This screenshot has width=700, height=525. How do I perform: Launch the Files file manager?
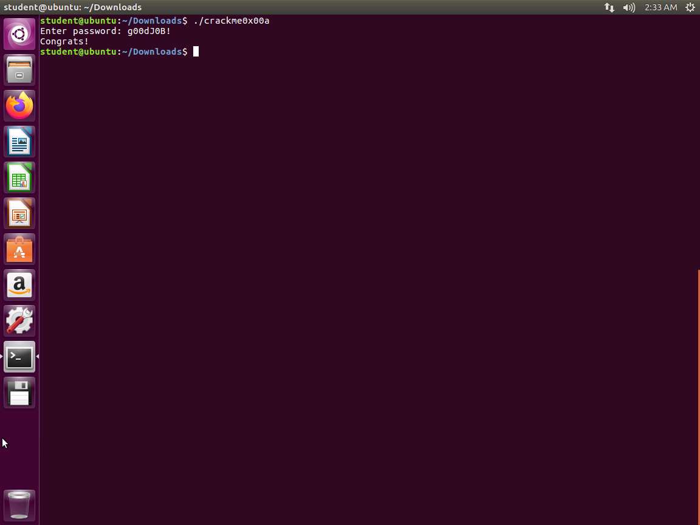(19, 70)
